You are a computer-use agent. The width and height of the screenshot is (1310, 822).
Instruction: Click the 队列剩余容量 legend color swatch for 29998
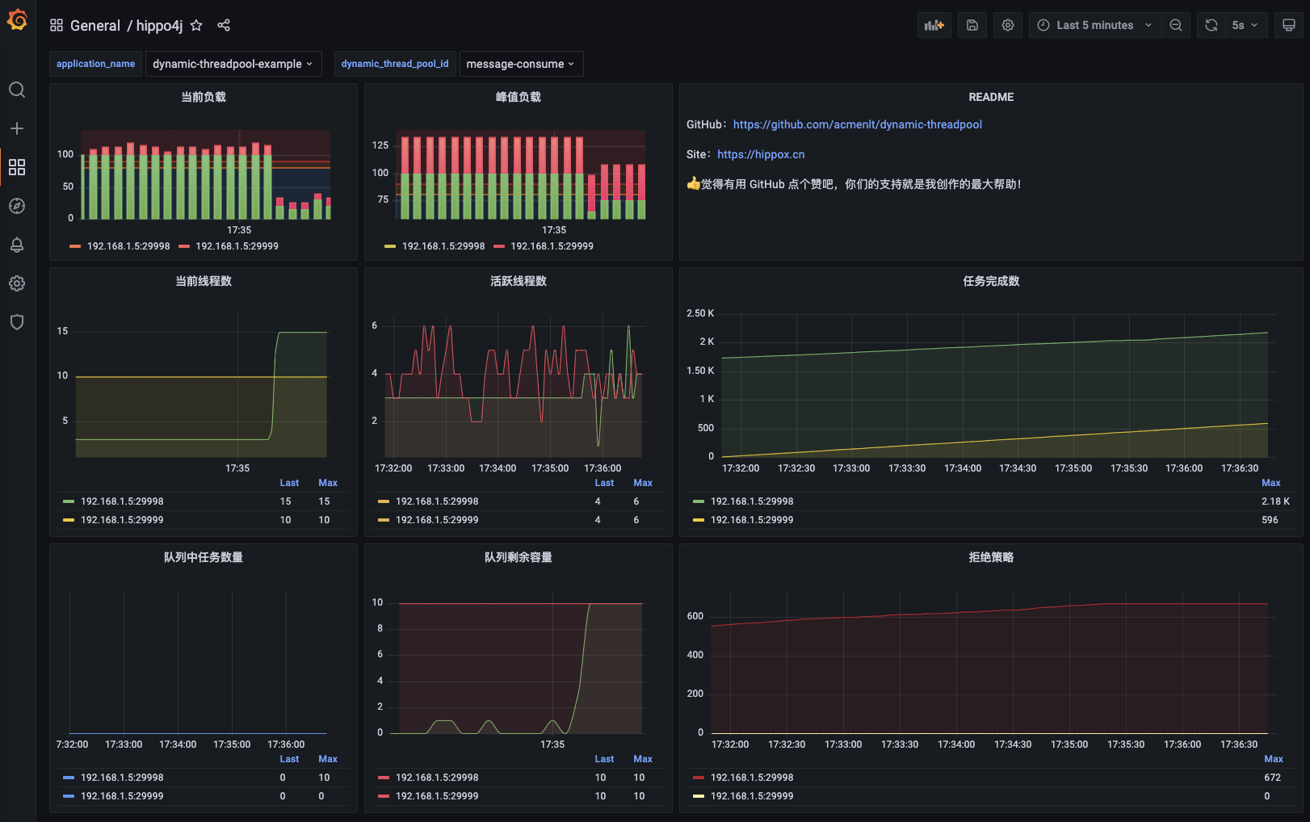pyautogui.click(x=384, y=778)
